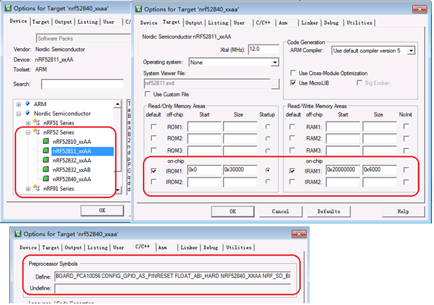Check RAM1 default checkbox
The width and height of the screenshot is (434, 305).
[x=292, y=126]
